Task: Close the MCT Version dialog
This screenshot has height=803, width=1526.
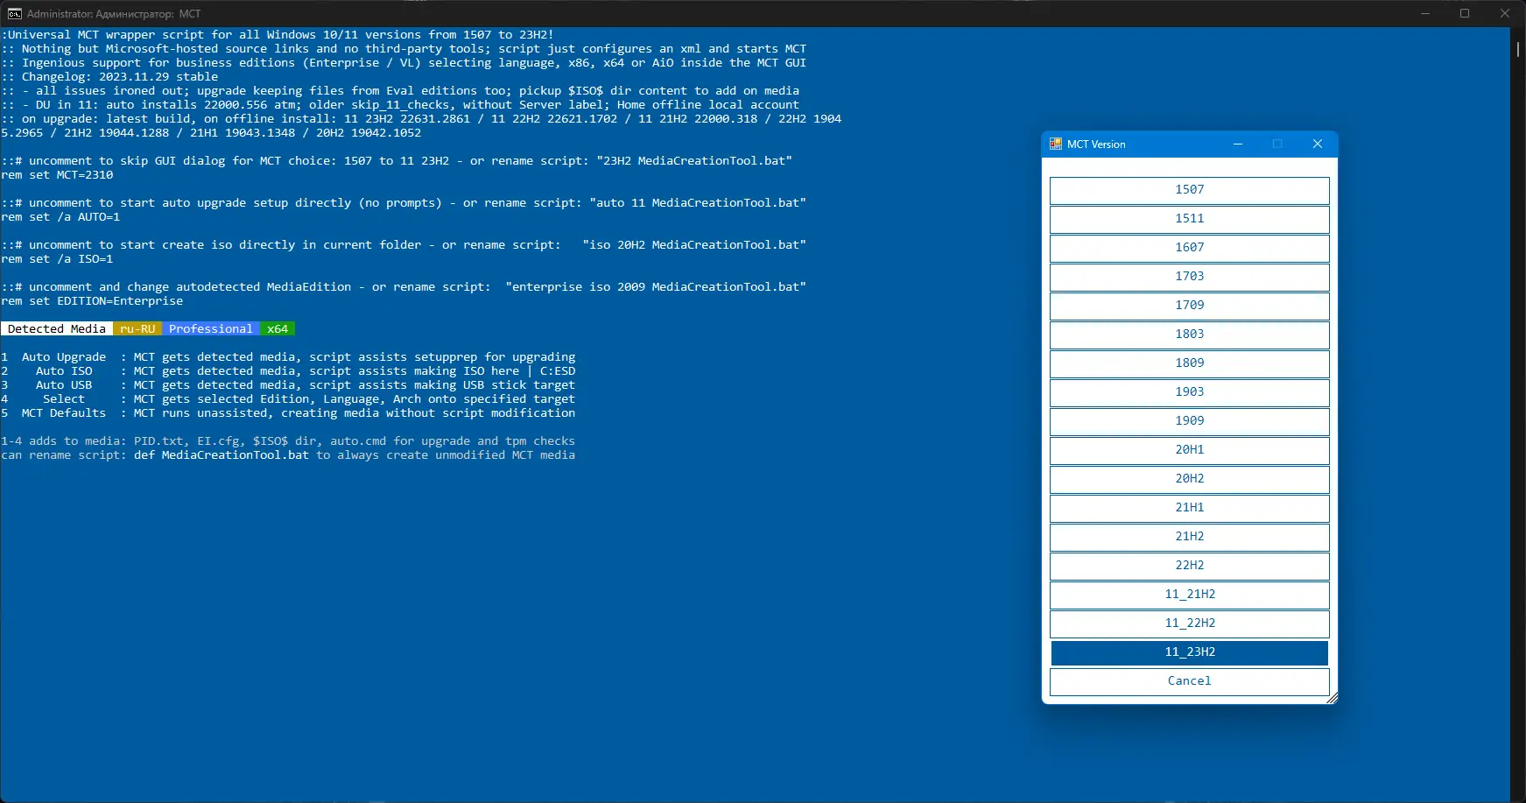Action: [1318, 144]
